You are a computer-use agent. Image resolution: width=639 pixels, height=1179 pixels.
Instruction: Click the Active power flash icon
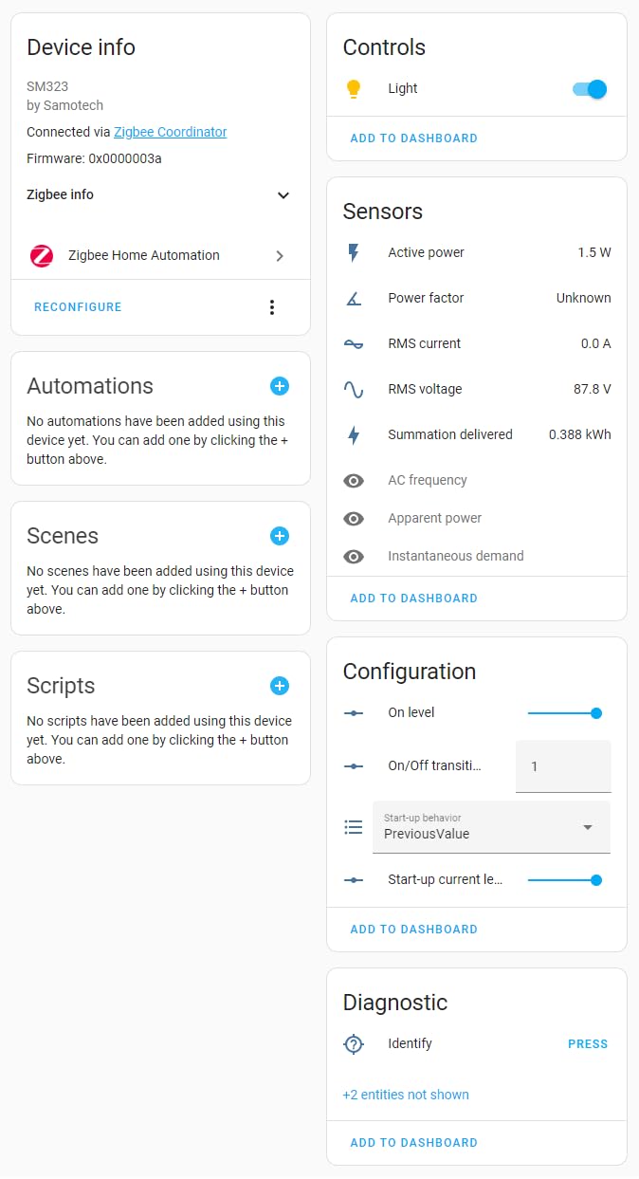coord(354,253)
